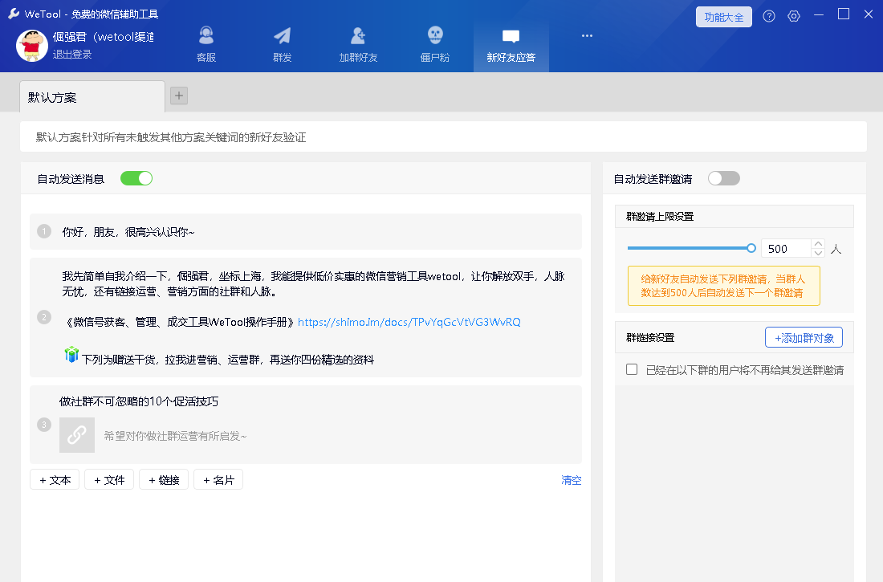Image resolution: width=883 pixels, height=582 pixels.
Task: Click the 500 group limit input field
Action: 786,249
